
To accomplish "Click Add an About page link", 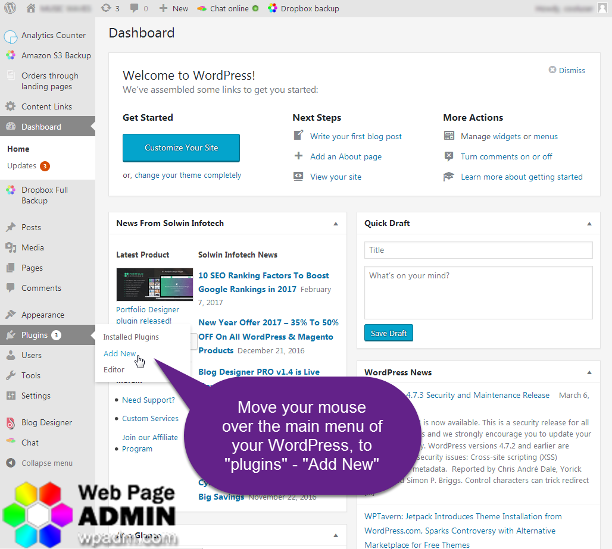I will [346, 157].
